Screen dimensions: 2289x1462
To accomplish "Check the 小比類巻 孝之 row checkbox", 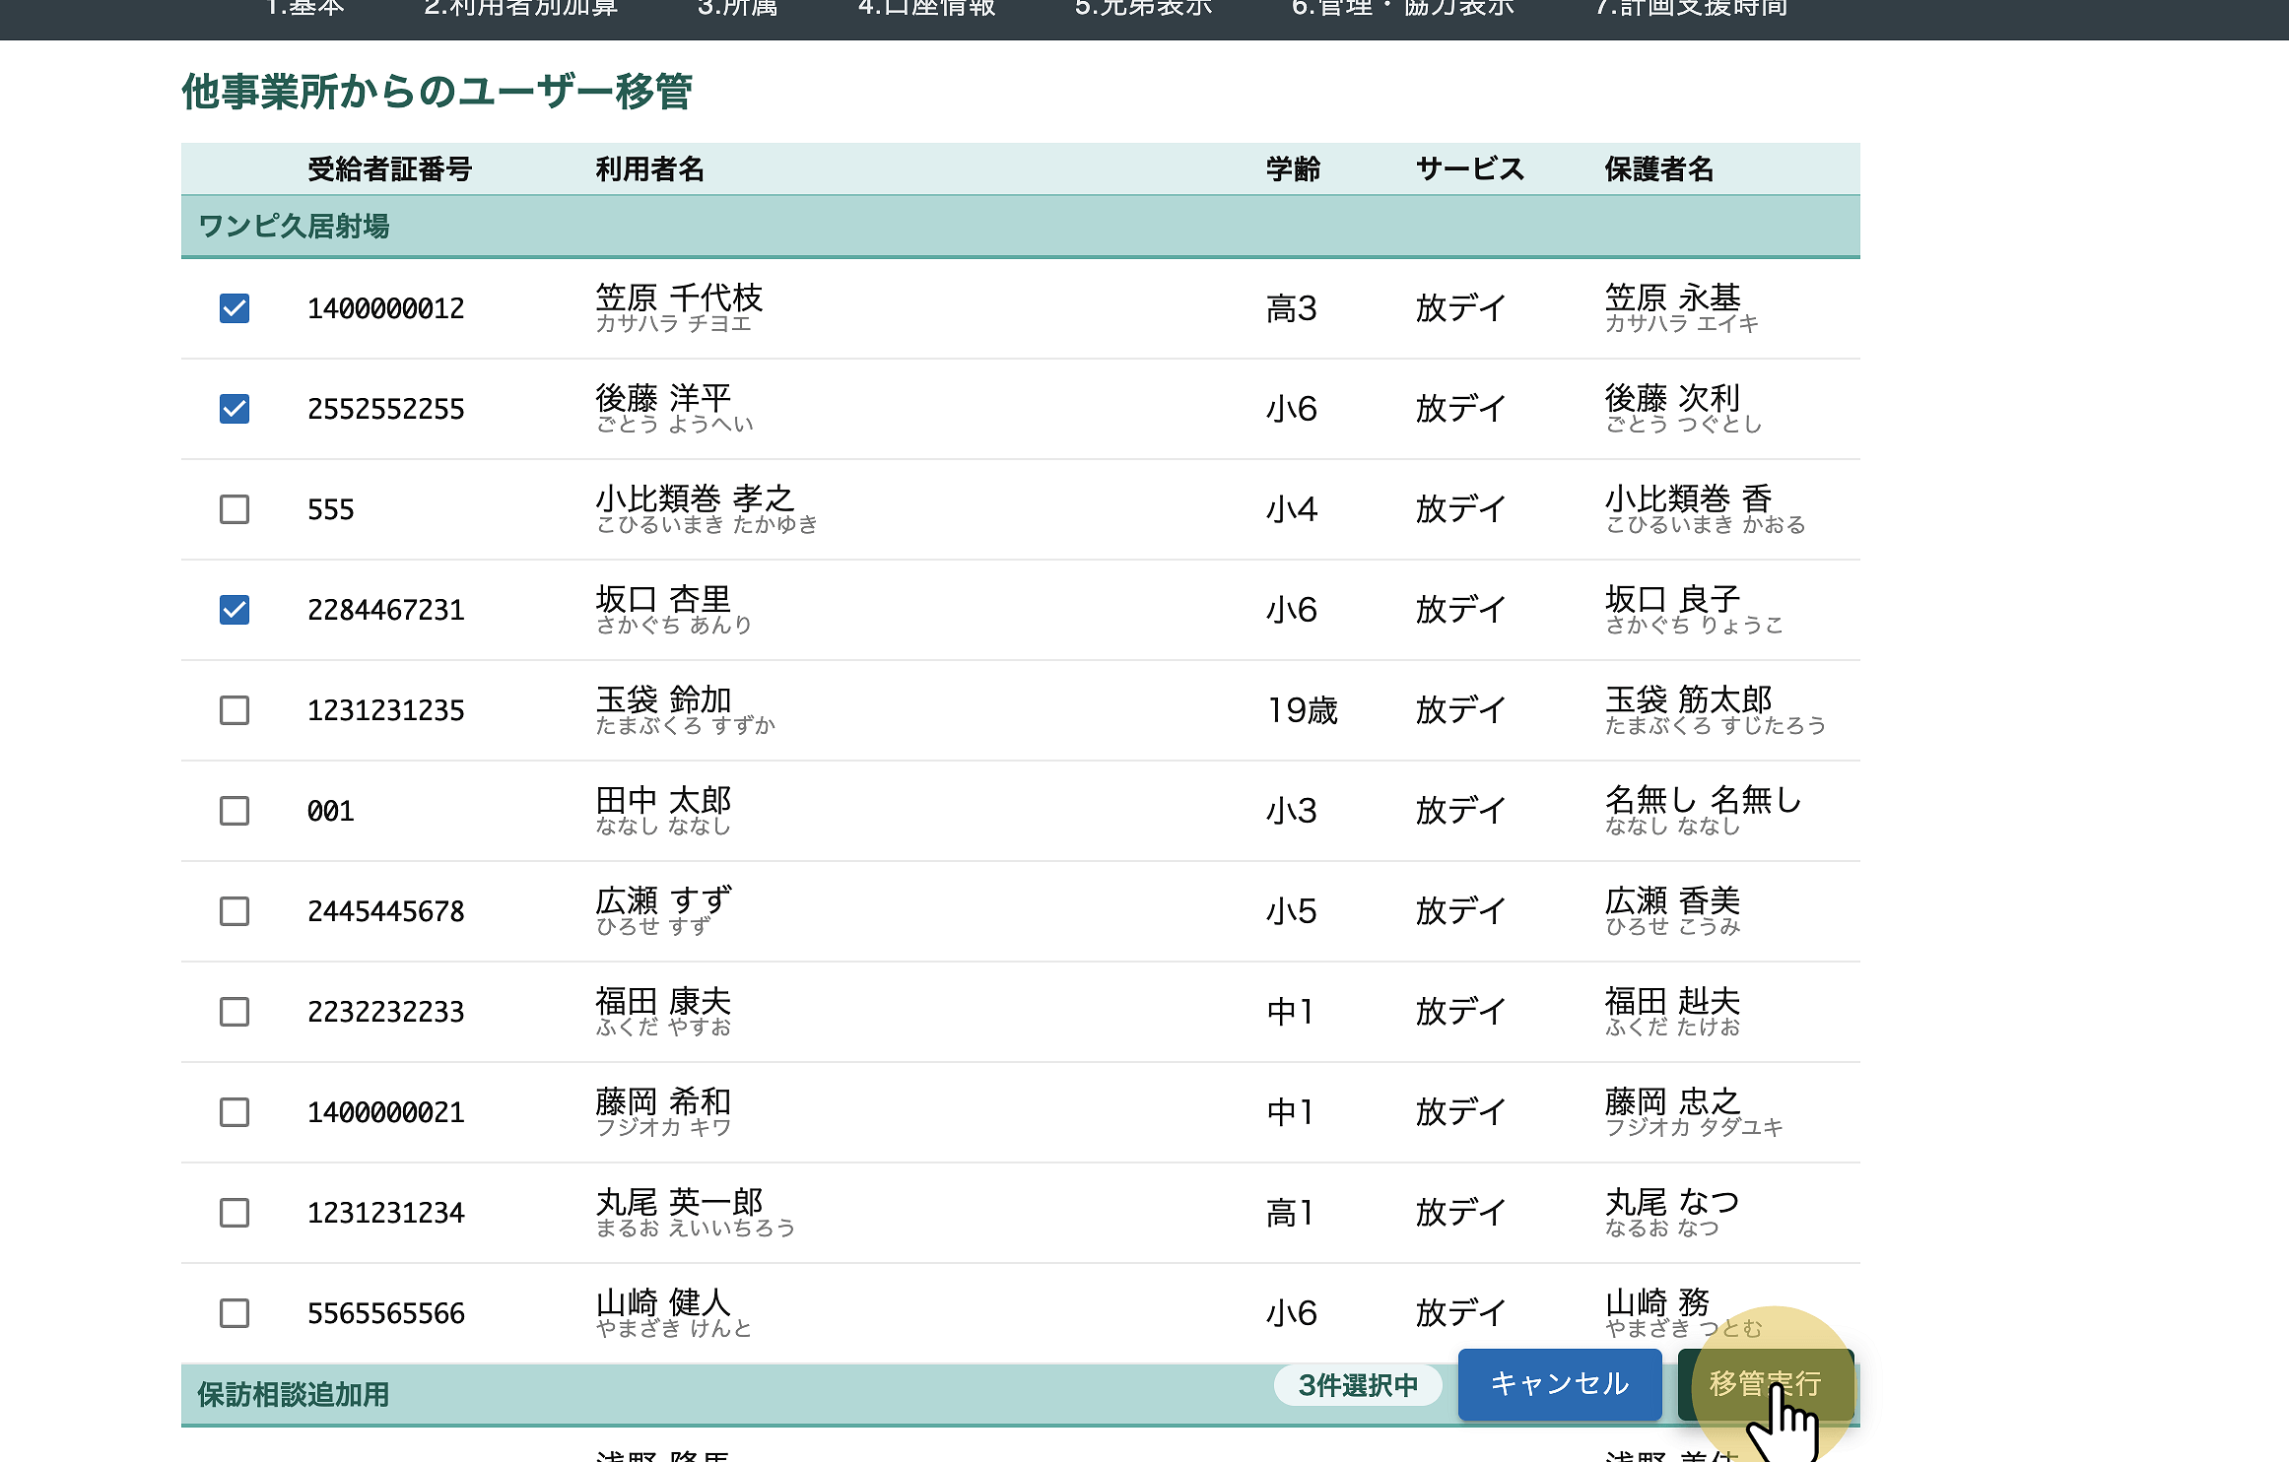I will point(235,509).
